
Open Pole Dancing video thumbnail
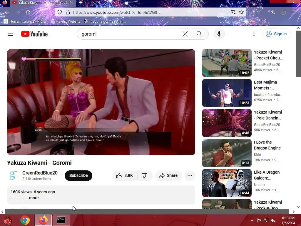coord(227,123)
